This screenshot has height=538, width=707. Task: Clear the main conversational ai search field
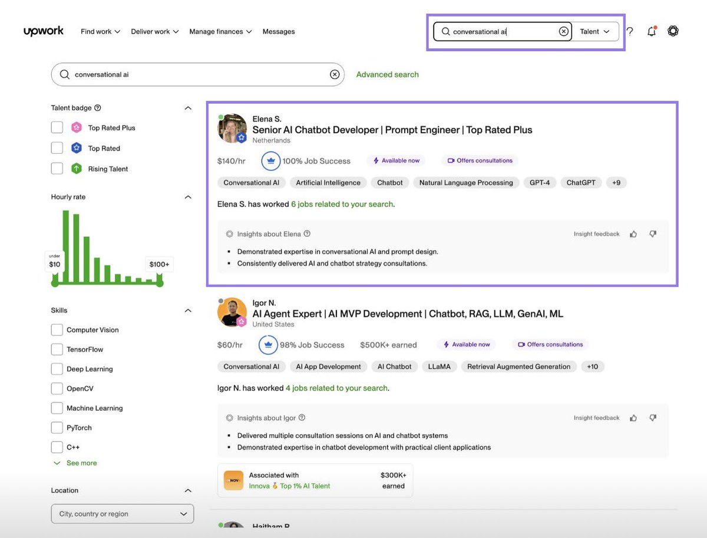click(335, 75)
